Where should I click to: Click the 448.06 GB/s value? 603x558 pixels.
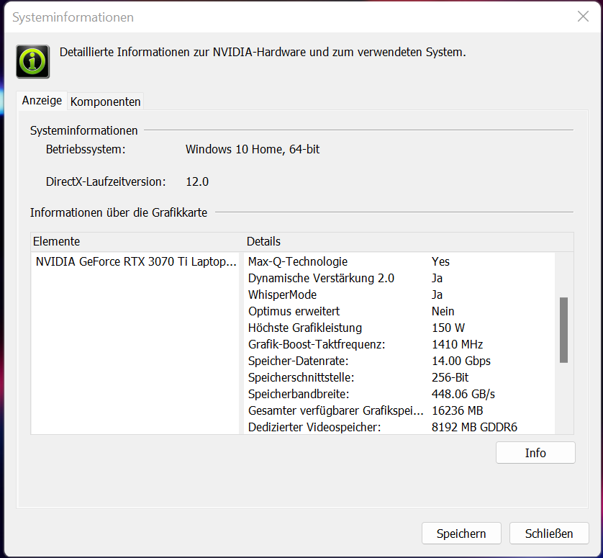(463, 394)
